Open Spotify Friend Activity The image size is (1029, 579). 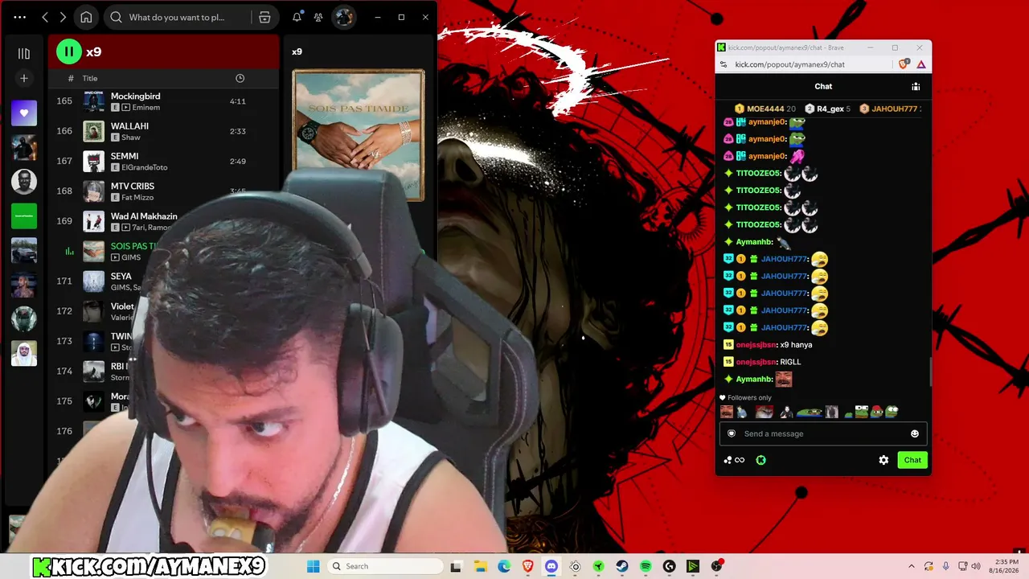coord(318,17)
